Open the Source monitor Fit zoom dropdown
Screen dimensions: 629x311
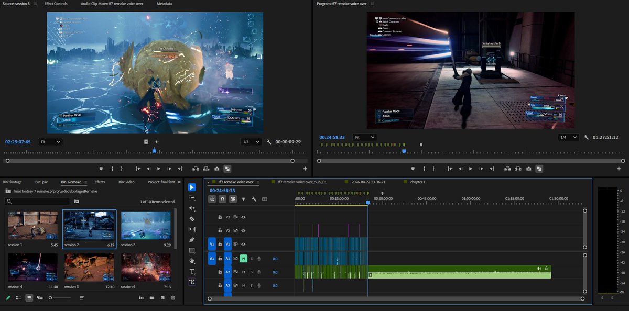tap(51, 142)
